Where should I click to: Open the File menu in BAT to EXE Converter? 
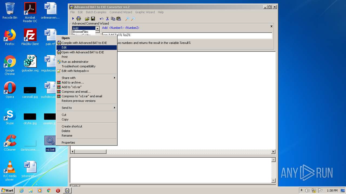72,12
